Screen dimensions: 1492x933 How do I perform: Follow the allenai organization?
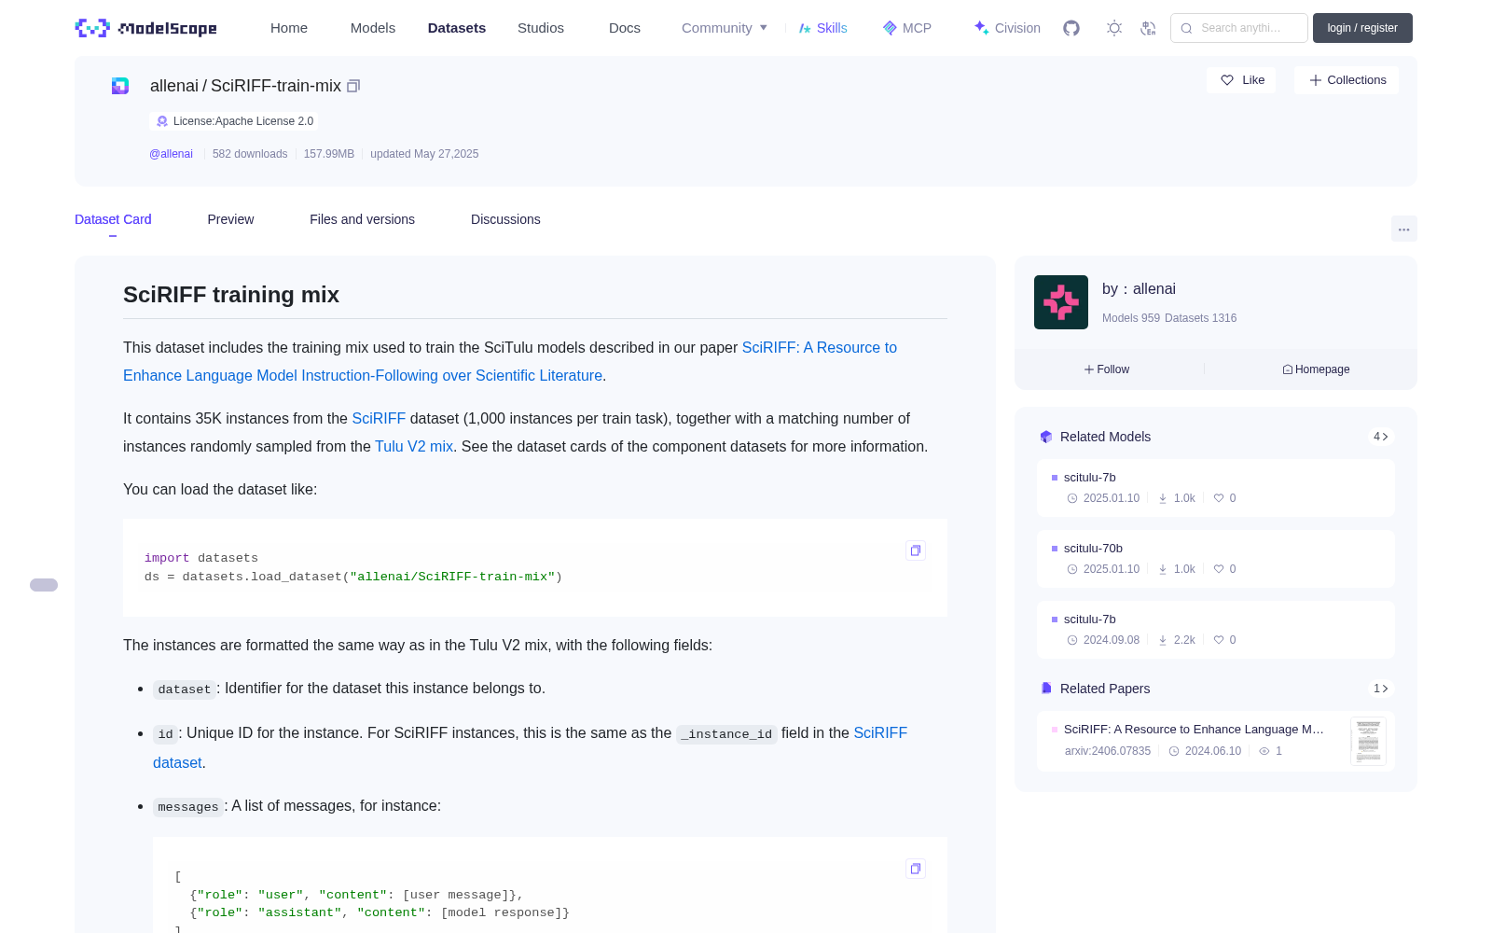[x=1107, y=369]
